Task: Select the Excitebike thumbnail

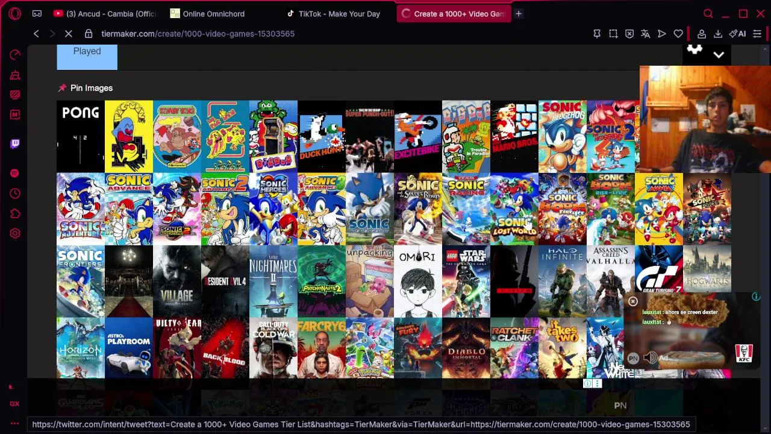Action: click(418, 137)
